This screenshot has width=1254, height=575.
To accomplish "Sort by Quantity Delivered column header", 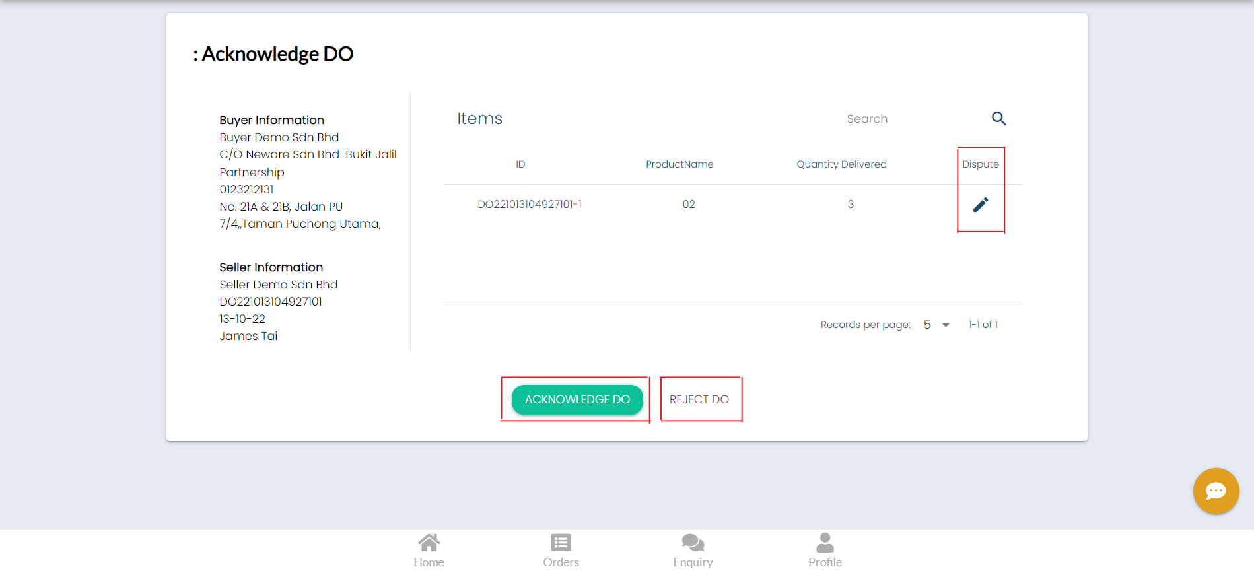I will [x=841, y=164].
